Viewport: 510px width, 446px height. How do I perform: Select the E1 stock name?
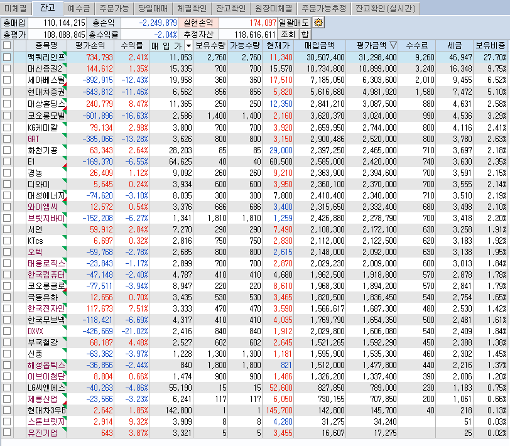[31, 161]
